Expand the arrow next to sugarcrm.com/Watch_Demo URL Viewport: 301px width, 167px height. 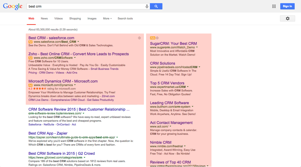[197, 47]
